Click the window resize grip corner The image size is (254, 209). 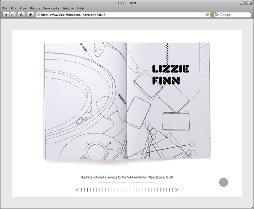(x=252, y=207)
